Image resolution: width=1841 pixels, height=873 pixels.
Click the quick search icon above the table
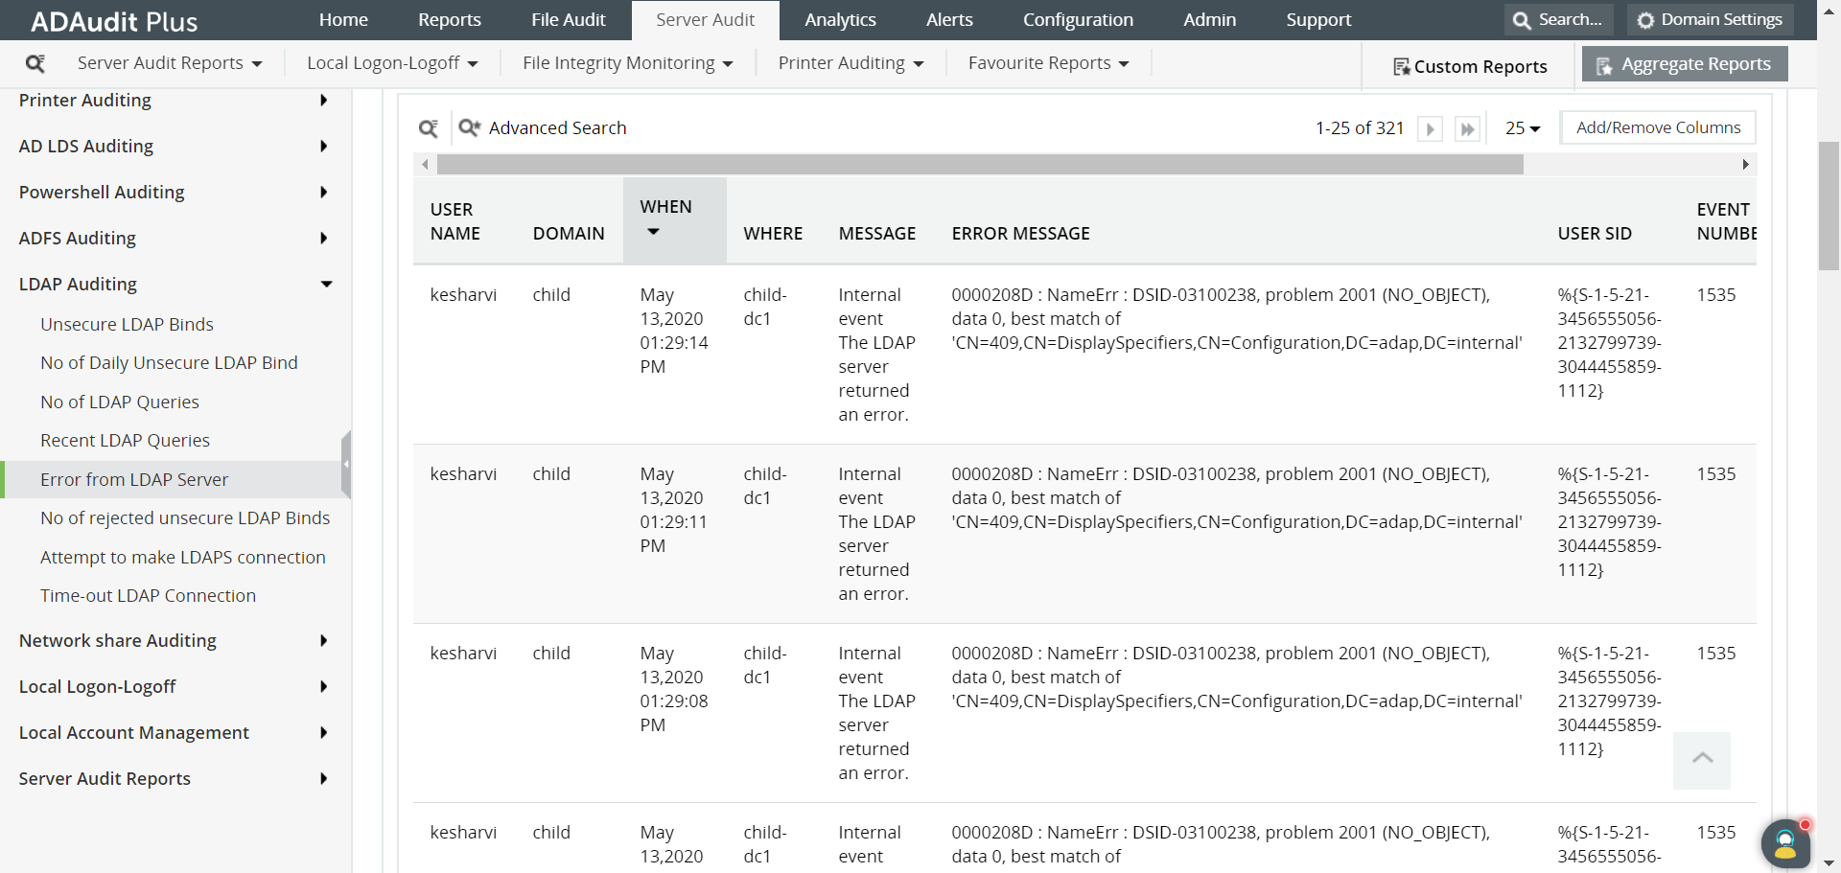(x=429, y=128)
